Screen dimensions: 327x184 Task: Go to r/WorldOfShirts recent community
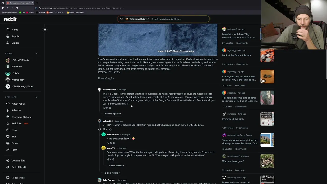[x=20, y=60]
